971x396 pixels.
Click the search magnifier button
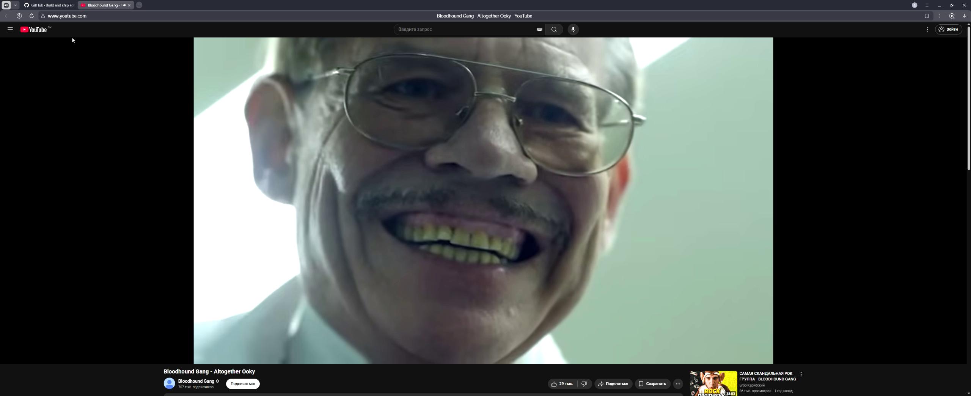coord(554,29)
